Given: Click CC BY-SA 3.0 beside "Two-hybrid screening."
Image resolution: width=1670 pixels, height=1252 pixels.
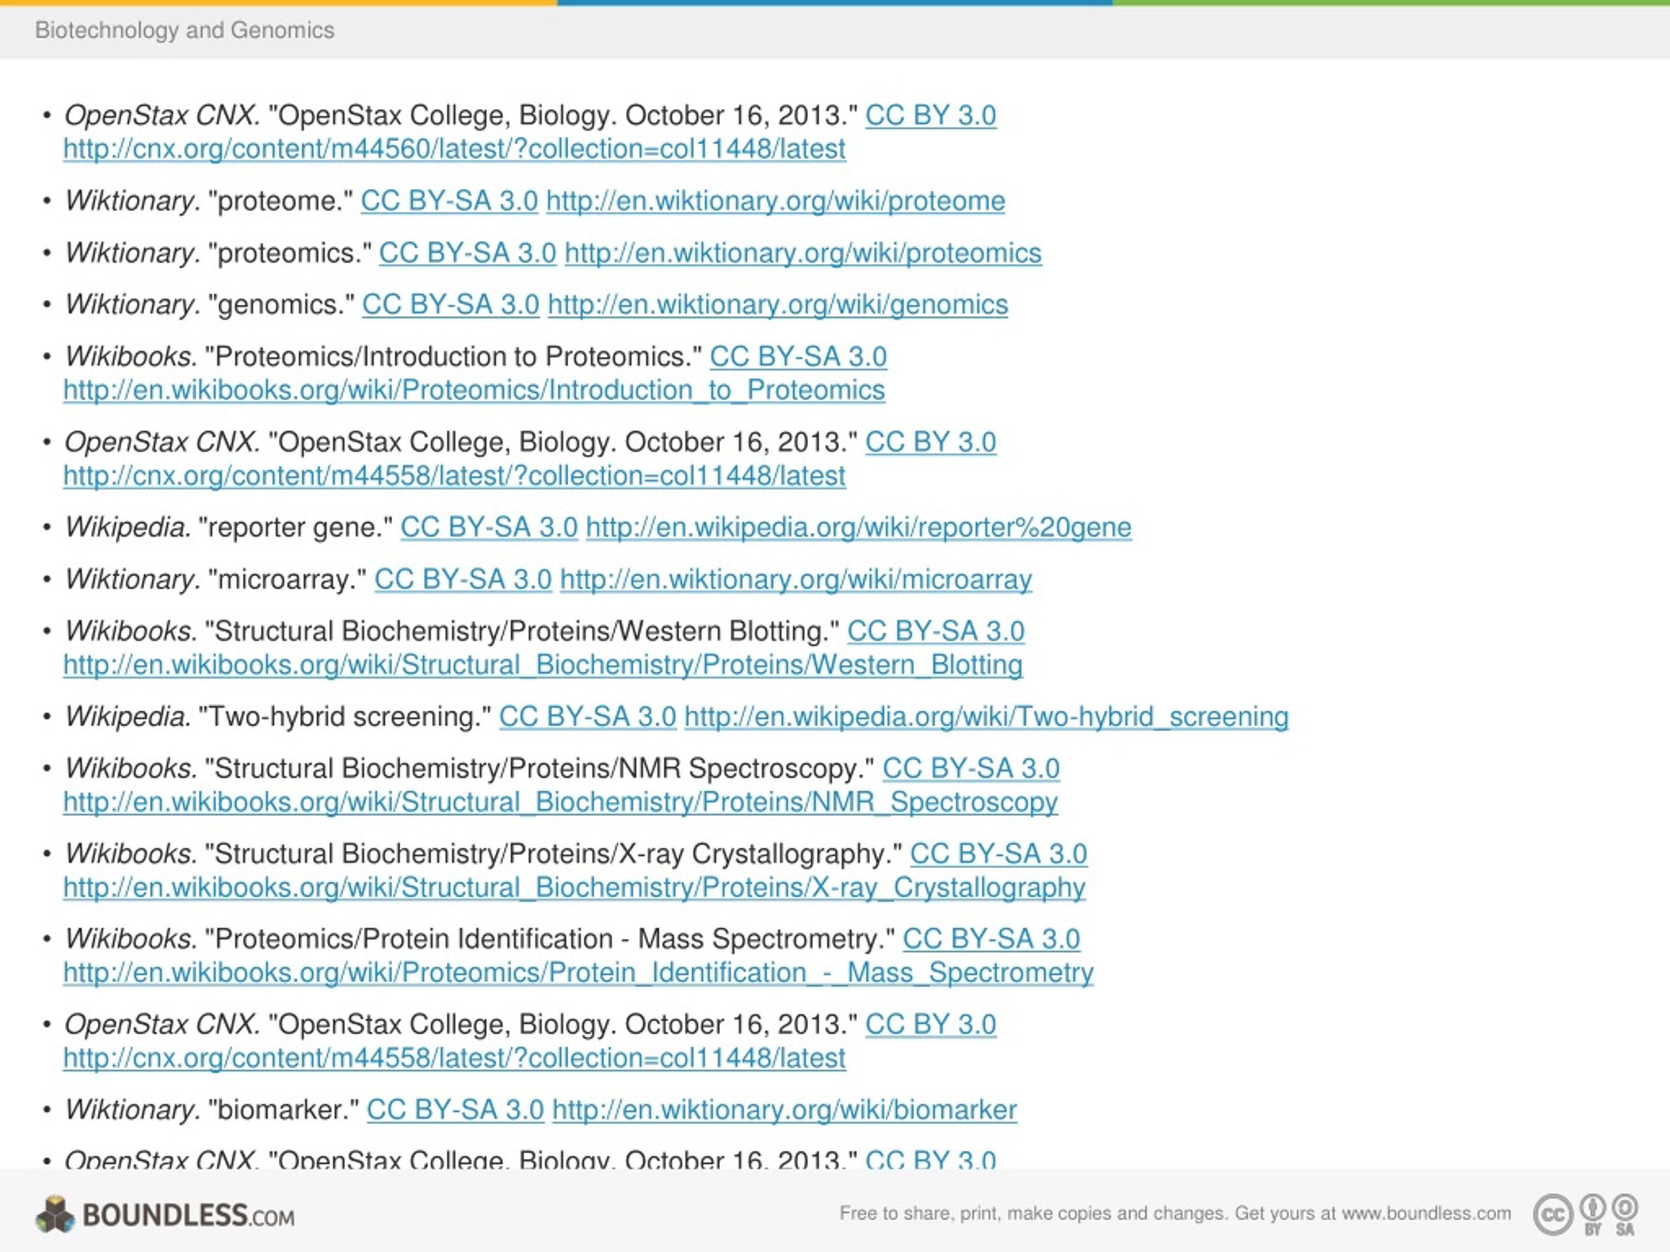Looking at the screenshot, I should [587, 717].
